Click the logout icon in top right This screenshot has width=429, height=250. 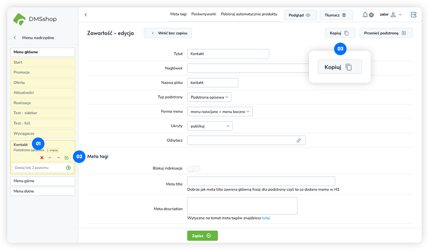point(413,15)
